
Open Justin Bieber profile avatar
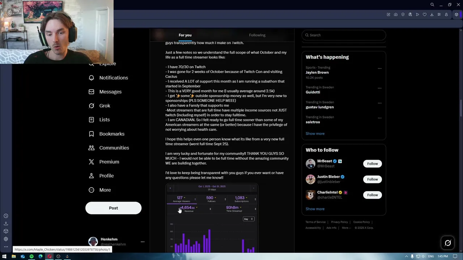pyautogui.click(x=310, y=179)
